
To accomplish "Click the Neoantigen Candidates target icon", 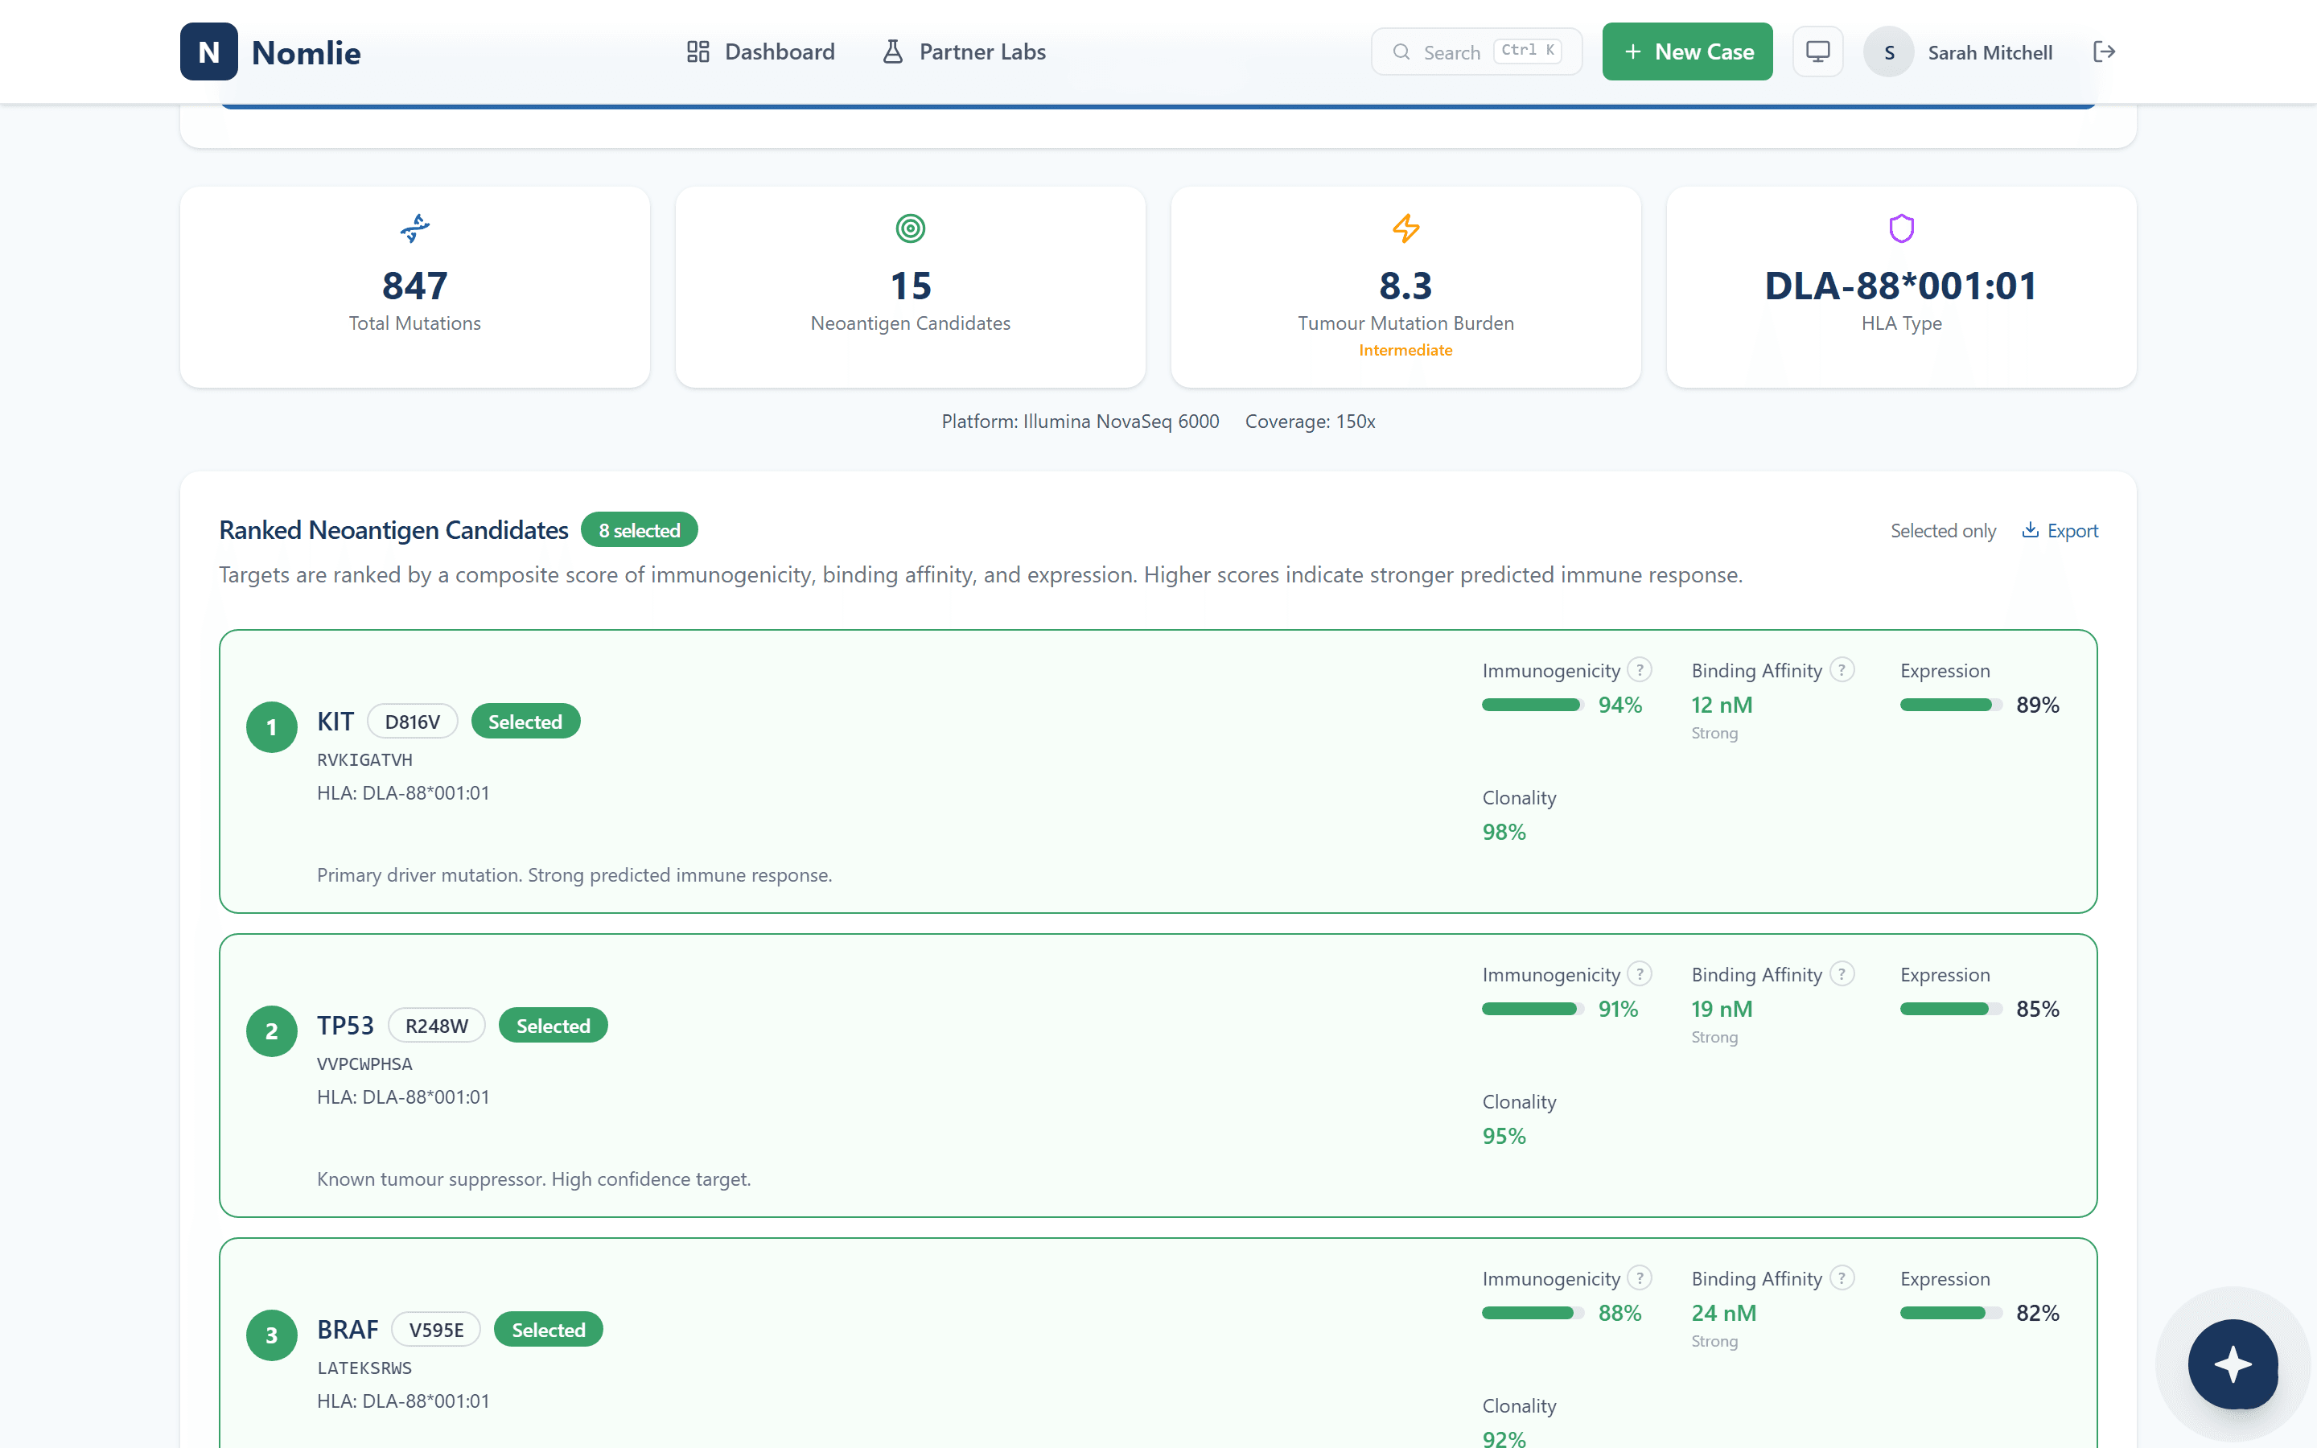I will pos(910,228).
